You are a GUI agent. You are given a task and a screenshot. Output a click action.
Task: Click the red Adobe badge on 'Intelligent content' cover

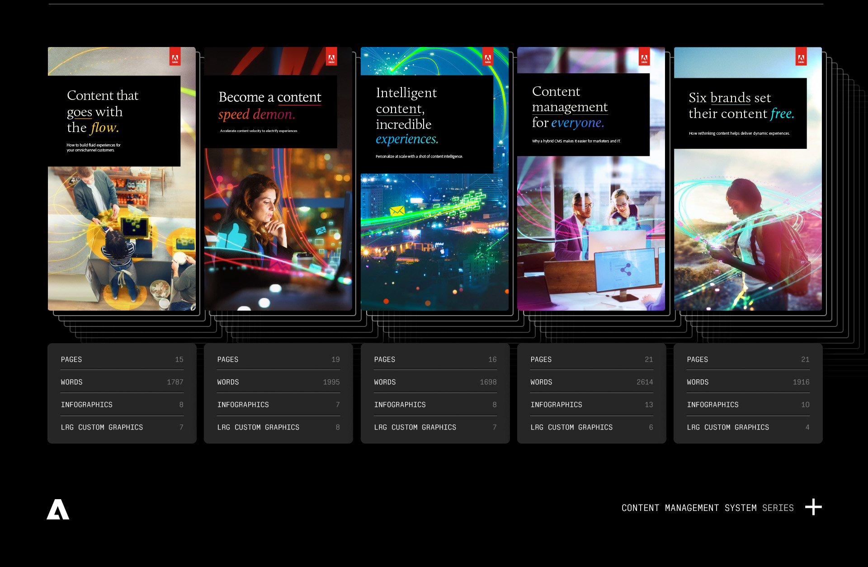pos(488,57)
